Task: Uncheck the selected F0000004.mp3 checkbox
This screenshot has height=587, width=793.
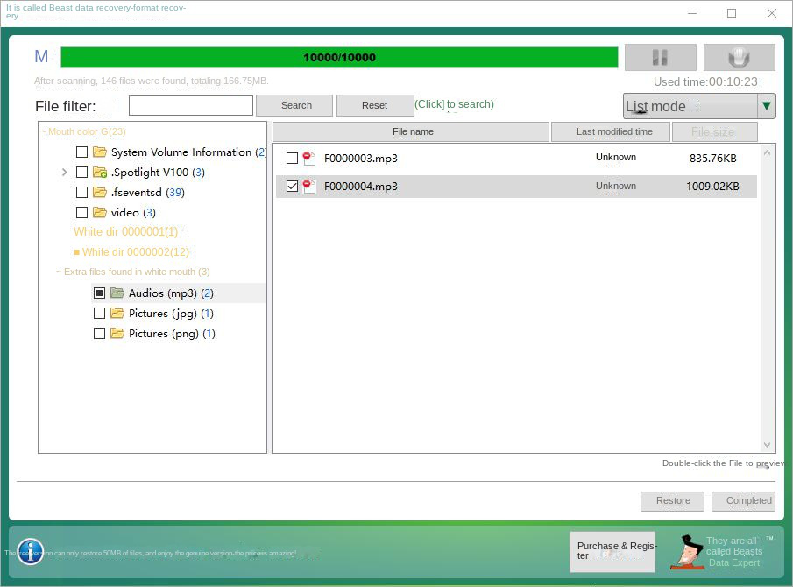Action: click(x=293, y=187)
